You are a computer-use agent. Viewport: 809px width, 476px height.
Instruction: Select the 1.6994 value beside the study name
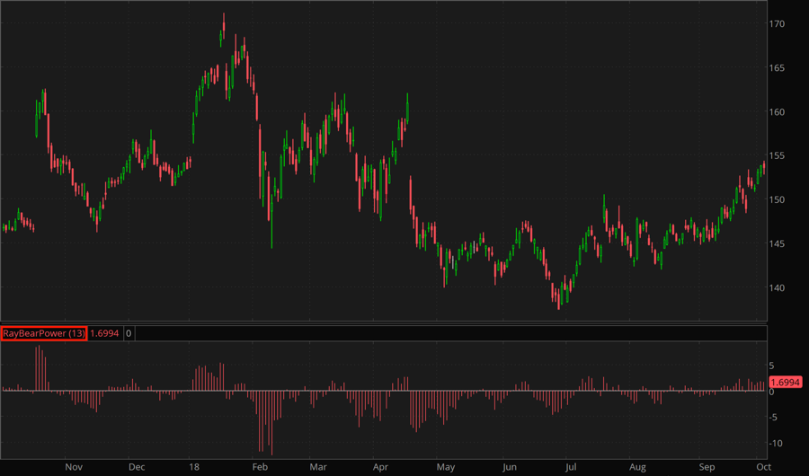pos(105,333)
